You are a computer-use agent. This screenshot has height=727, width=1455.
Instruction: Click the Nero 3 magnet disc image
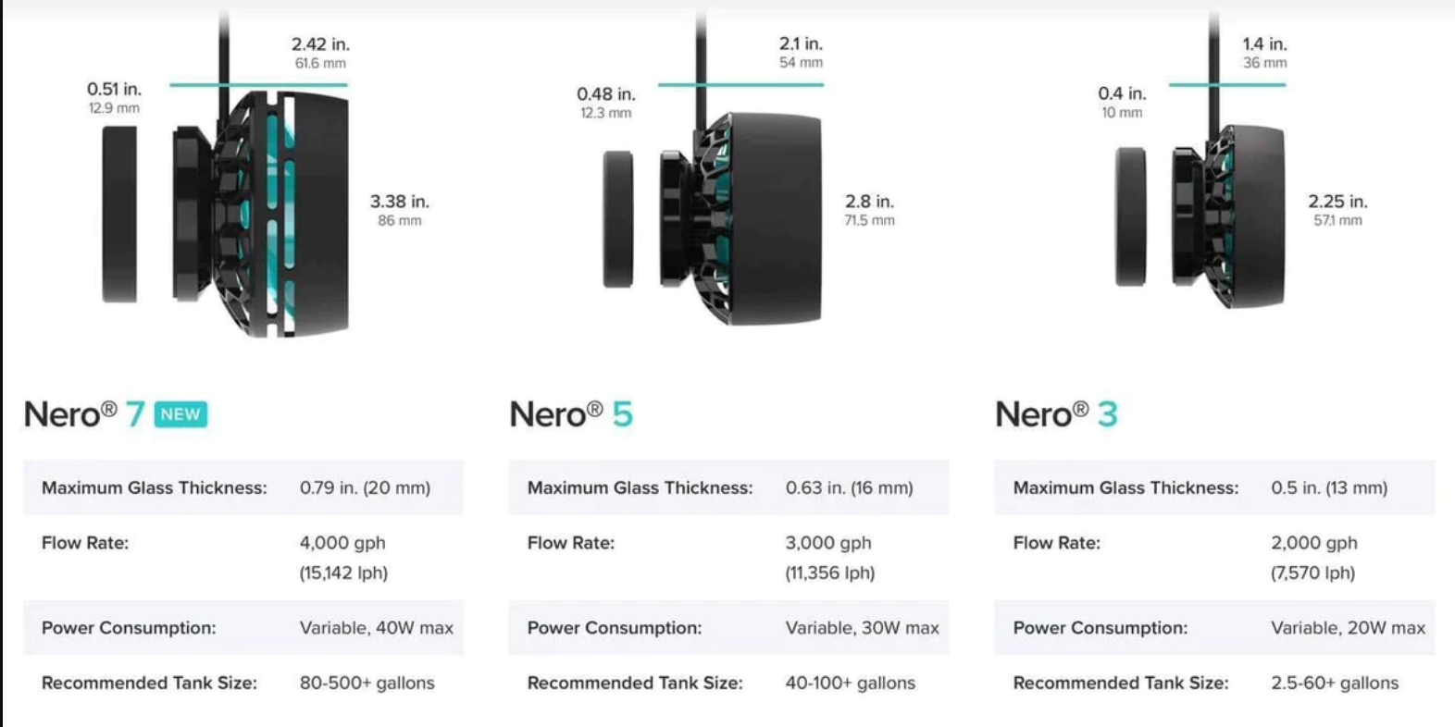click(1130, 216)
